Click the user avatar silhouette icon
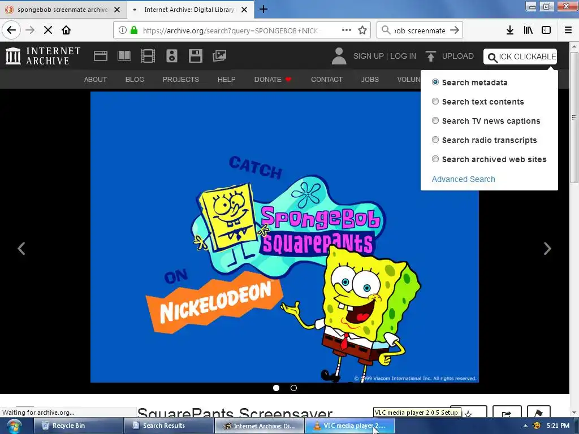The image size is (579, 434). (x=339, y=56)
